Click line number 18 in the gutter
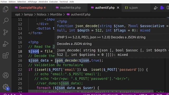 coord(20,51)
